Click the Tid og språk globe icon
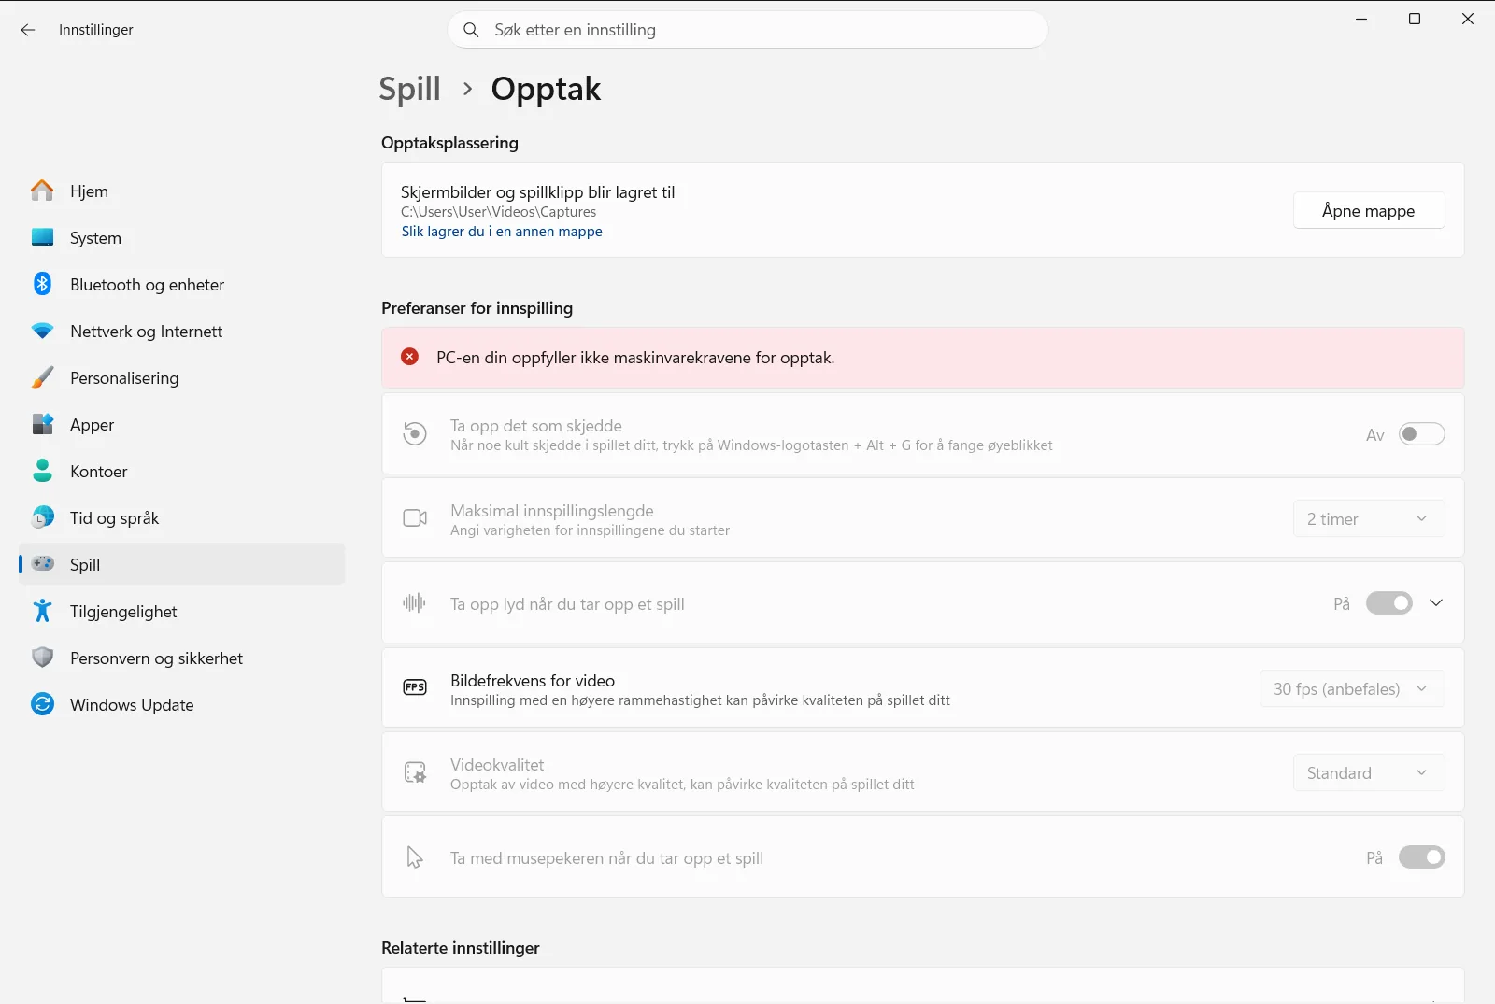The image size is (1495, 1004). (x=42, y=517)
